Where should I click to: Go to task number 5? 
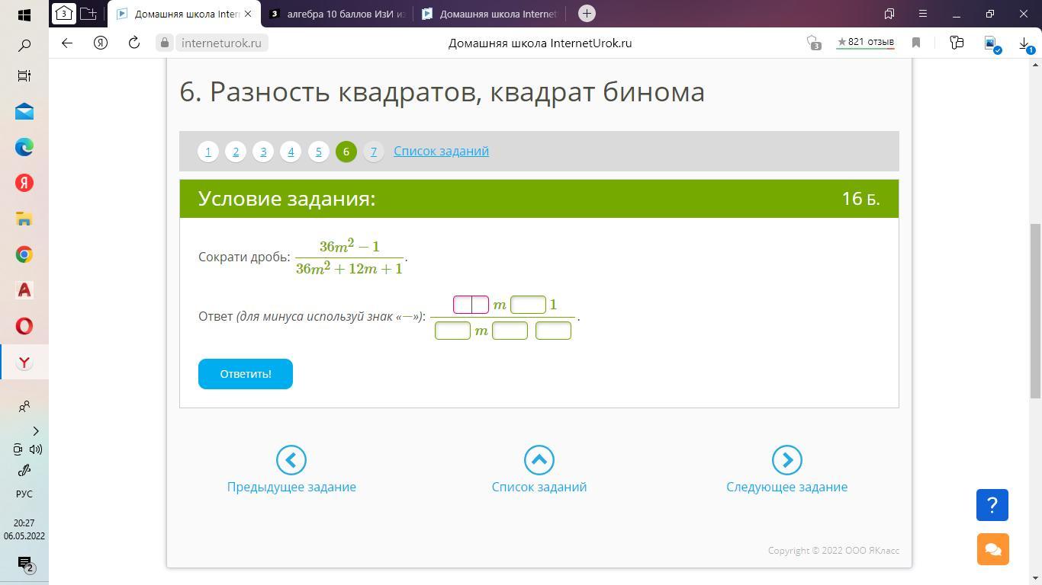tap(319, 151)
